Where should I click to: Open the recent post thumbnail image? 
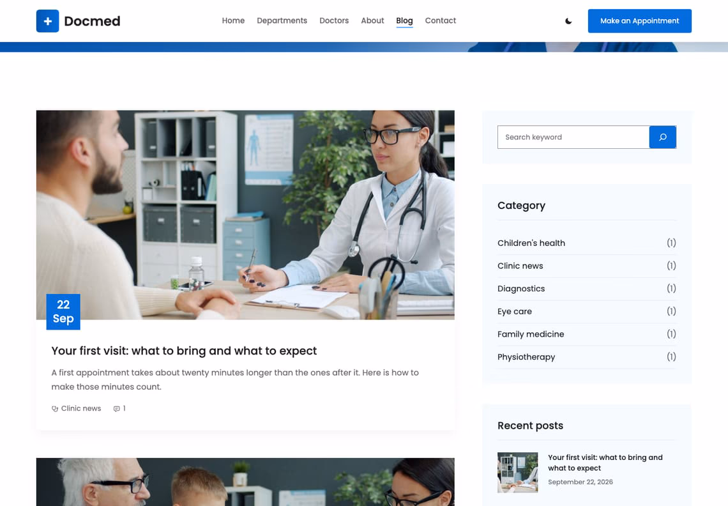(x=518, y=473)
